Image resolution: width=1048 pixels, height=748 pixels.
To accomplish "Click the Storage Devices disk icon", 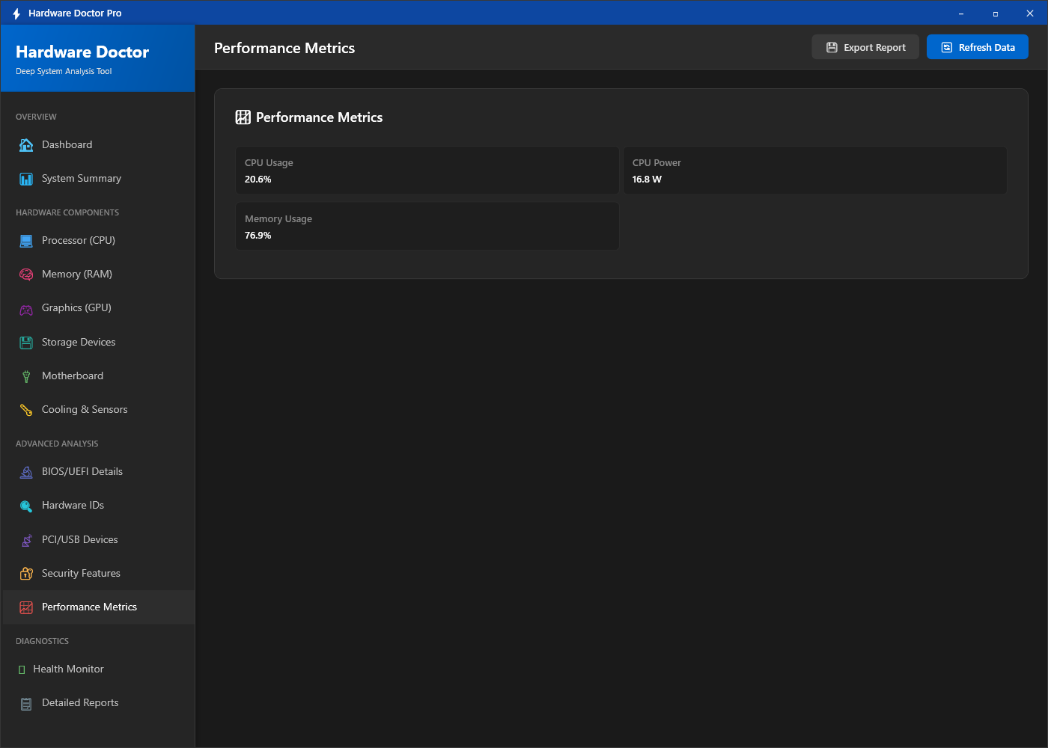I will pyautogui.click(x=26, y=343).
